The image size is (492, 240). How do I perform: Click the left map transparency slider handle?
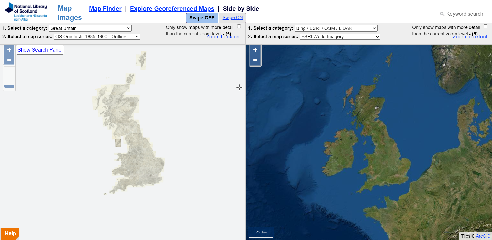tap(9, 86)
